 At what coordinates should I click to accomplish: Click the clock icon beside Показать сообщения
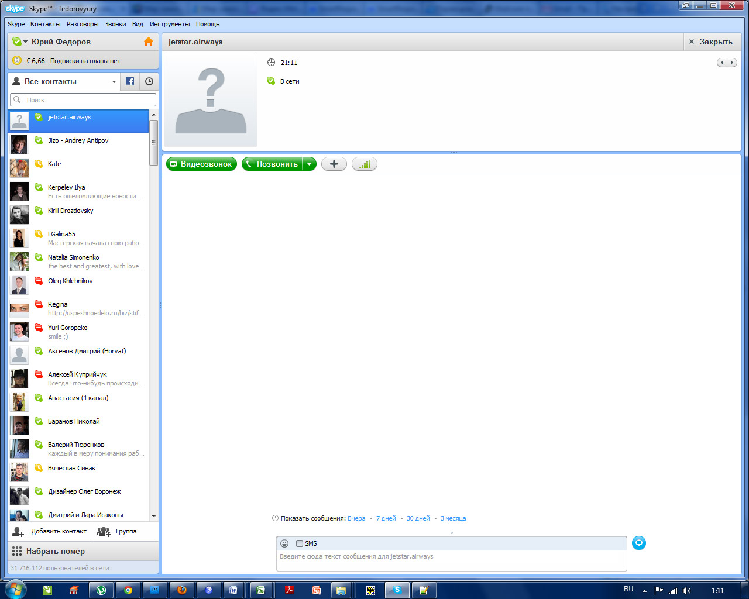click(x=275, y=518)
